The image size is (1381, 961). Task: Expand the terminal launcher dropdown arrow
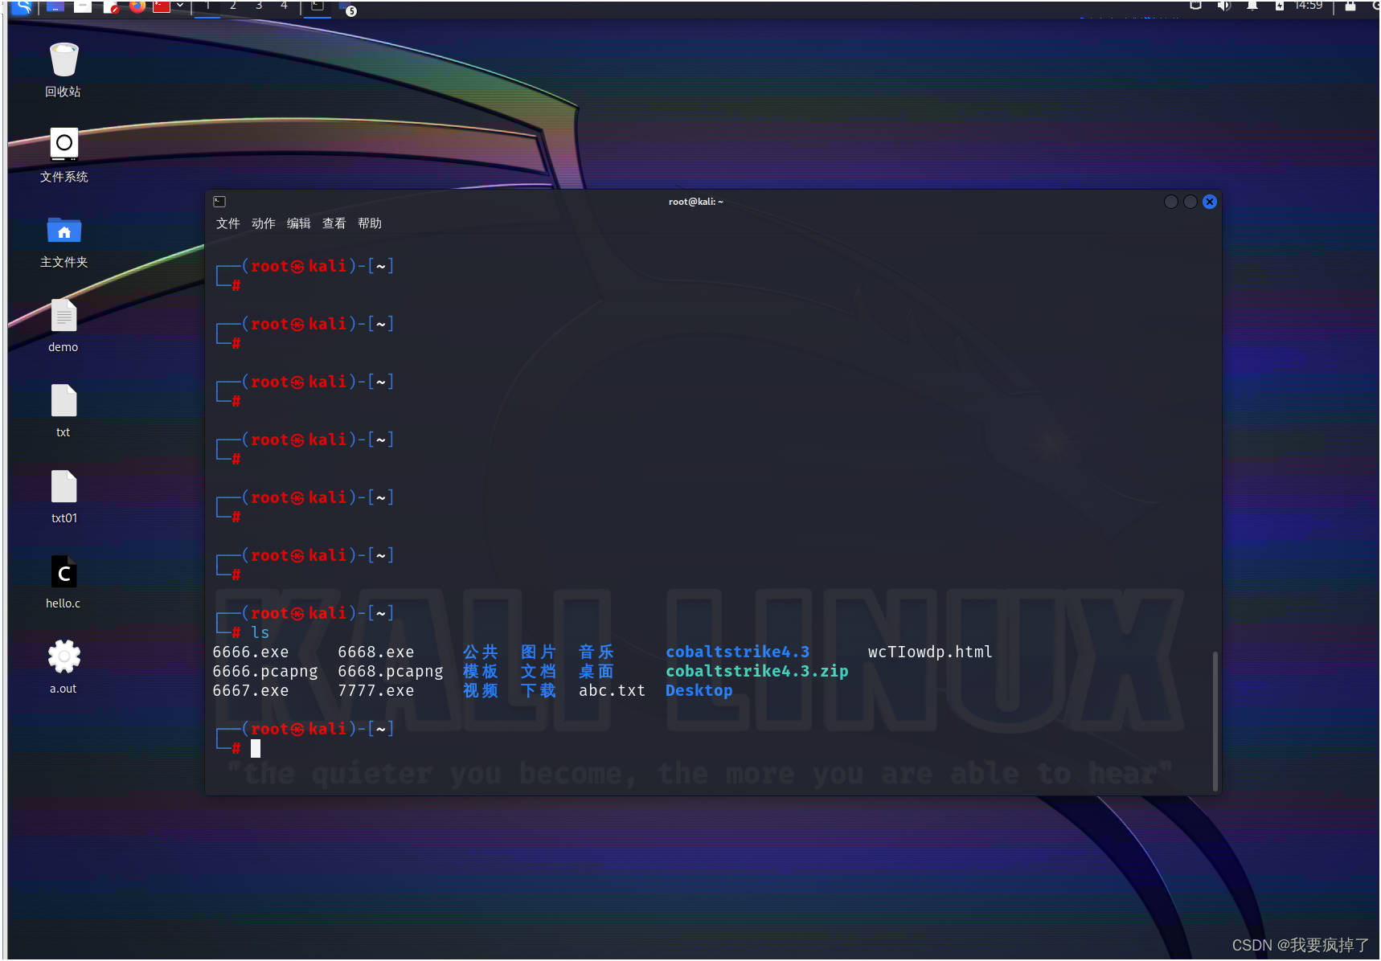pyautogui.click(x=180, y=5)
